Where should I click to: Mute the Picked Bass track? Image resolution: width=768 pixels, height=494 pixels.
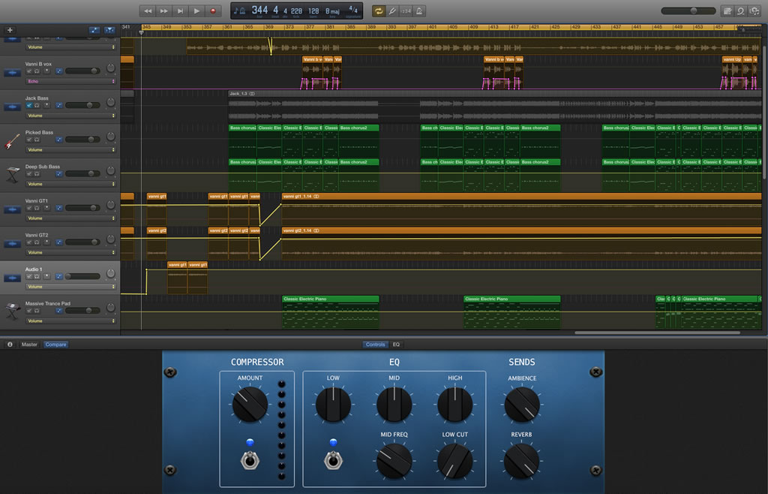(29, 140)
